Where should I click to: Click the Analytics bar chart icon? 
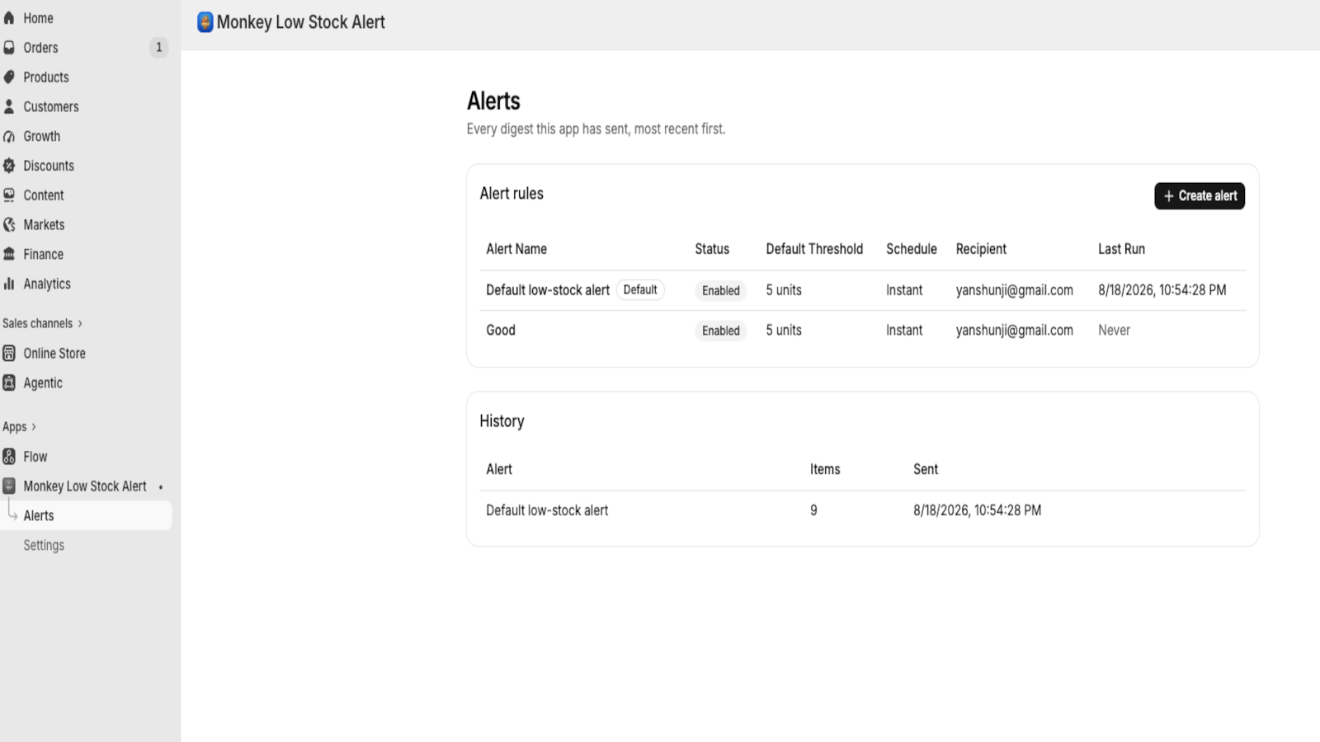click(9, 284)
